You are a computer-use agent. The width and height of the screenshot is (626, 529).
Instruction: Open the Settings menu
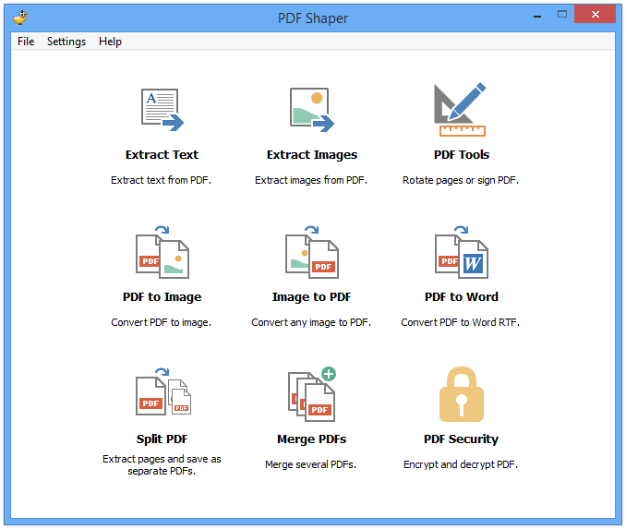(66, 42)
